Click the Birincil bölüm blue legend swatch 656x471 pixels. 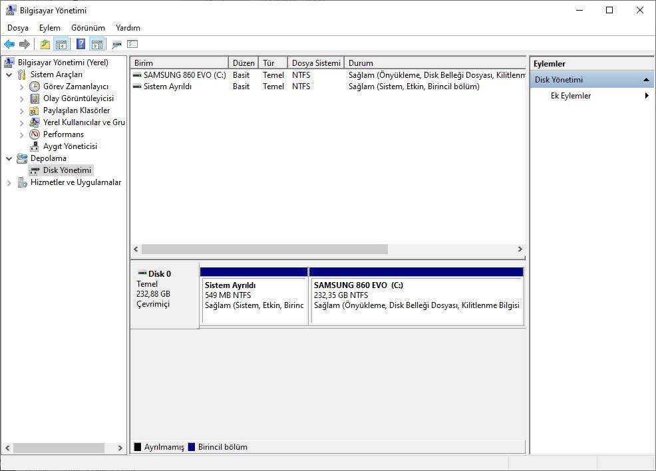(192, 447)
